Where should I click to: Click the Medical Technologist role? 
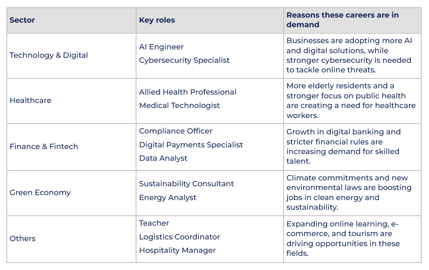[179, 105]
